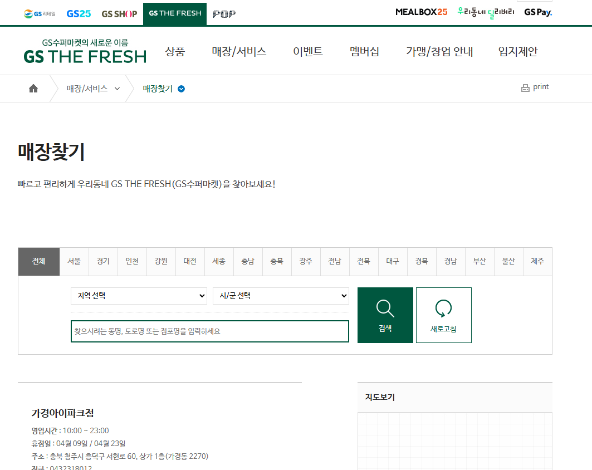Open the 입지제안 menu

point(518,51)
